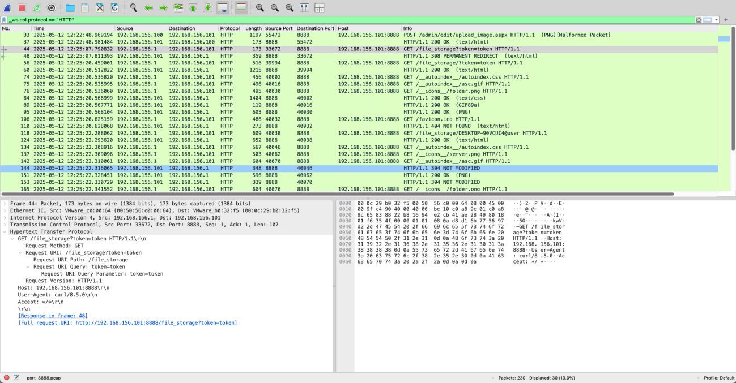Viewport: 736px width, 383px height.
Task: Expand Internet Protocol Version 4 node
Action: pyautogui.click(x=5, y=218)
